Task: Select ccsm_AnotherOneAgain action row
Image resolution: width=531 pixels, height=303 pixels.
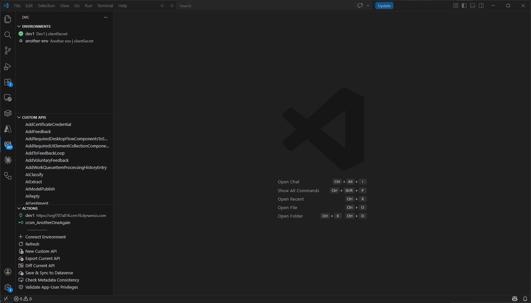Action: tap(64, 223)
